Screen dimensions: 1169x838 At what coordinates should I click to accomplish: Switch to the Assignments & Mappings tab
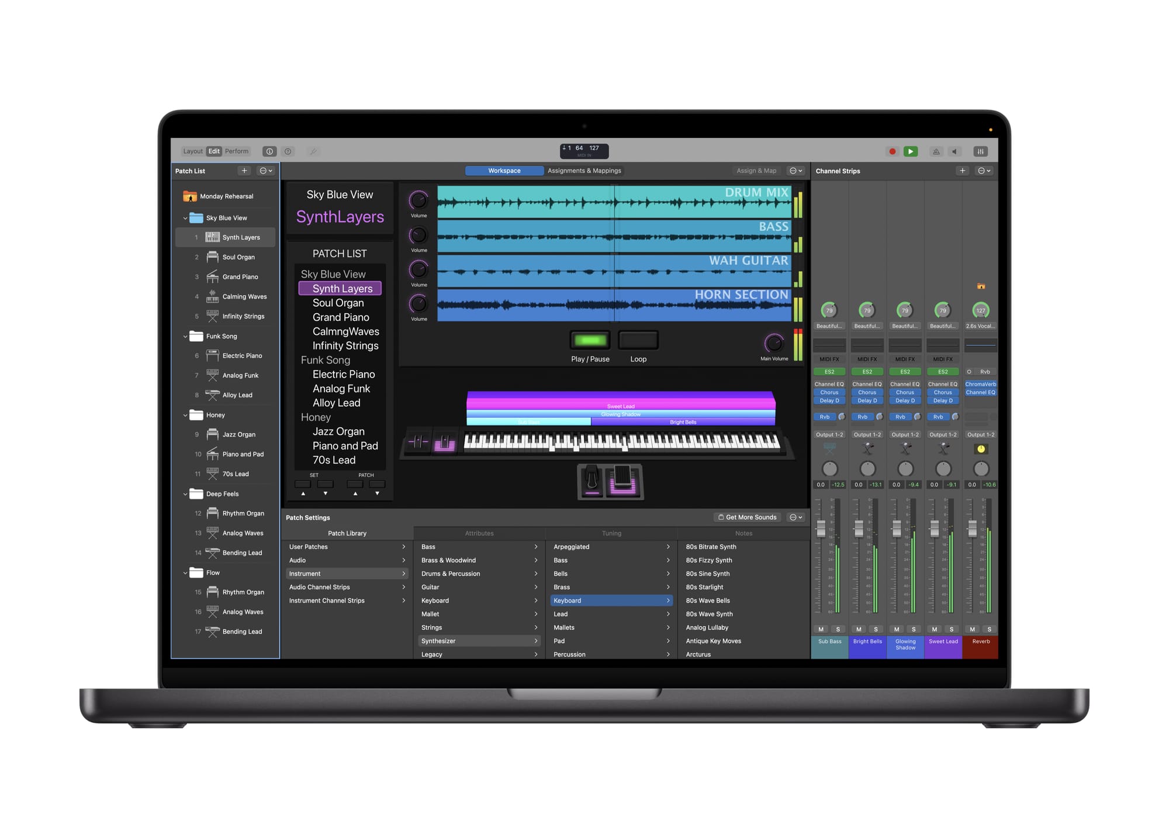coord(584,170)
